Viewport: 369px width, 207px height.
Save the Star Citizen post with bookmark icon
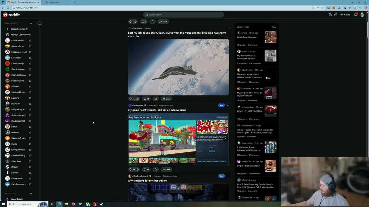(x=156, y=99)
